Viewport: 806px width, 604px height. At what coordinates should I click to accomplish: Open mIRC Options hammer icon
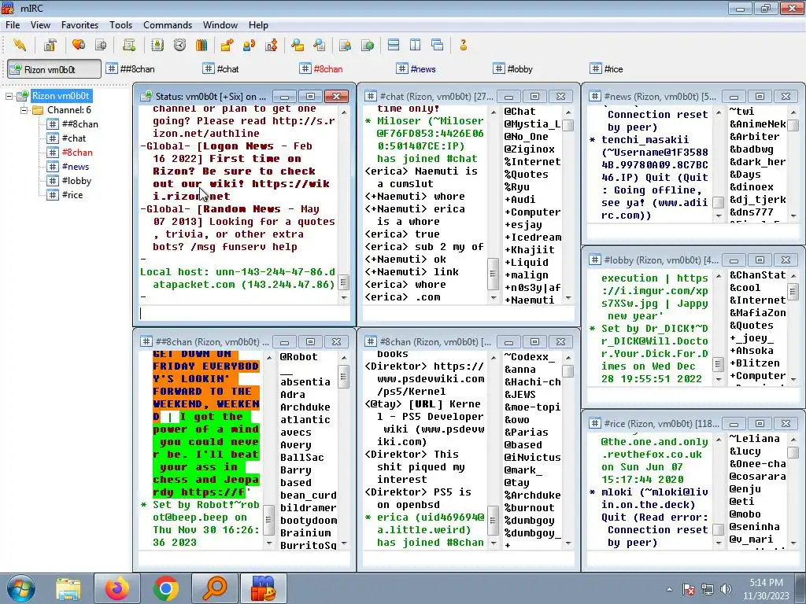[x=50, y=45]
